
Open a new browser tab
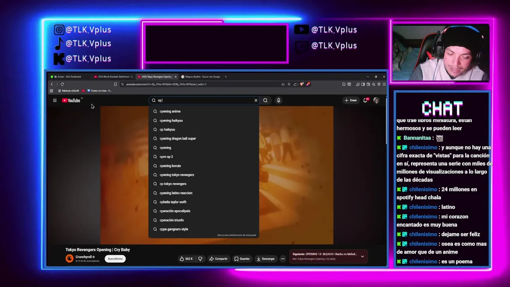tap(226, 77)
